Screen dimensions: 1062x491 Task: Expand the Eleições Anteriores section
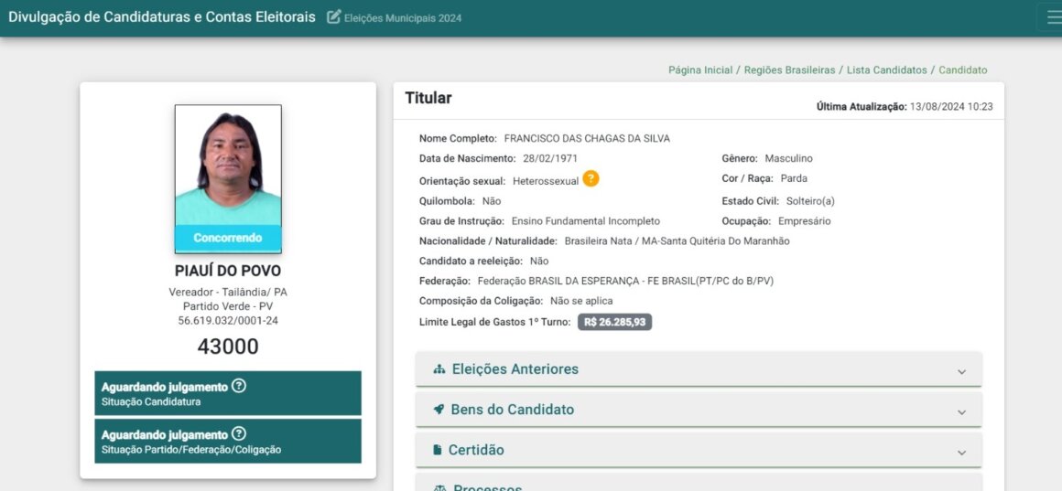[x=699, y=369]
